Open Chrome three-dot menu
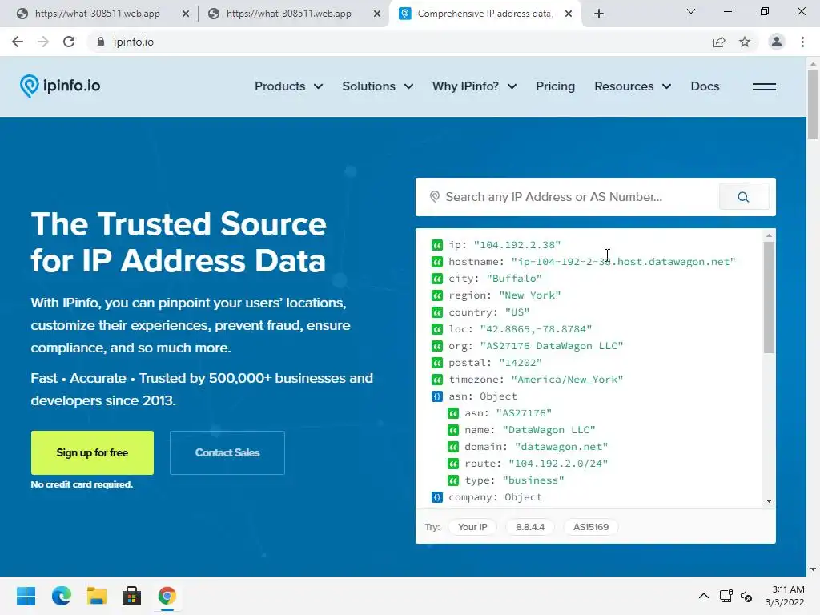The width and height of the screenshot is (820, 615). 802,42
